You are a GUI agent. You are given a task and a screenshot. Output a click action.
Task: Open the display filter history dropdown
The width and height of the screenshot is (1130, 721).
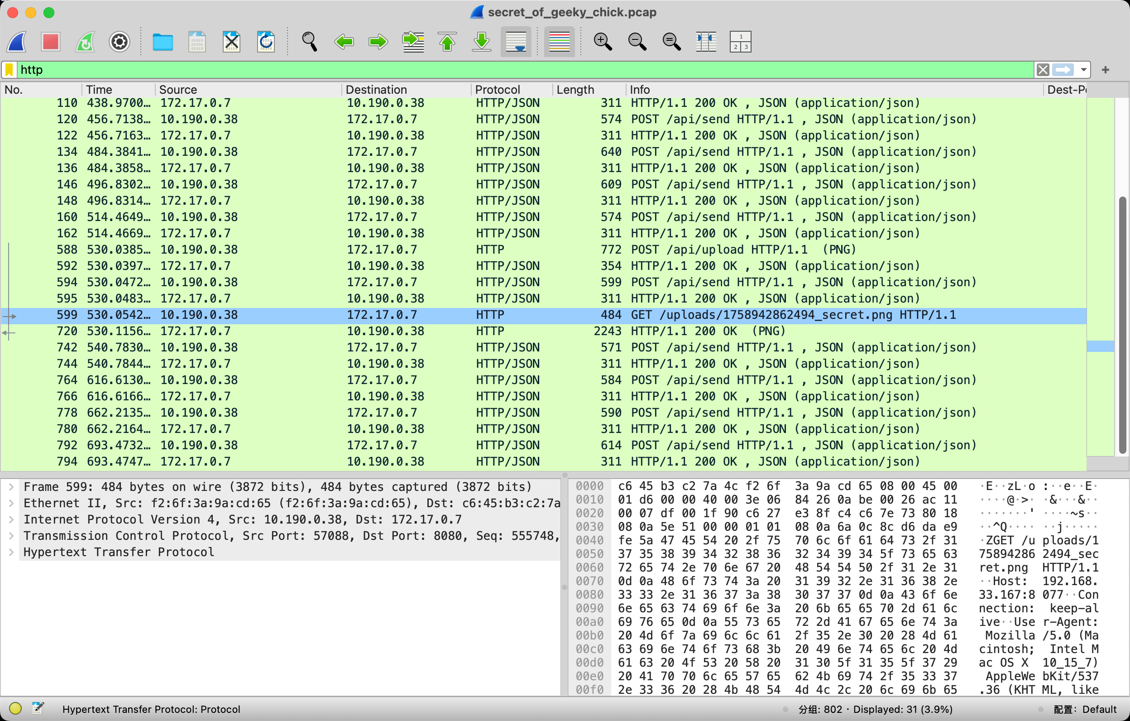1083,70
